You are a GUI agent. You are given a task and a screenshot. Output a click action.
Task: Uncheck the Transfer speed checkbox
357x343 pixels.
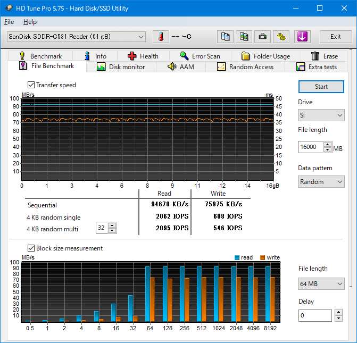pos(31,85)
